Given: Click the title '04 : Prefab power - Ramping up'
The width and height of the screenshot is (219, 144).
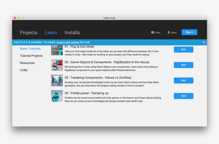Looking at the screenshot, I should point(87,93).
